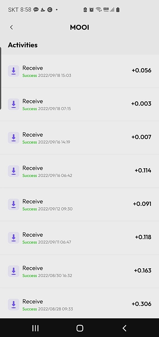Screen dimensions: 159x337
Task: Tap receive icon for 2022/09/18 07:15 transaction
Action: 14,104
